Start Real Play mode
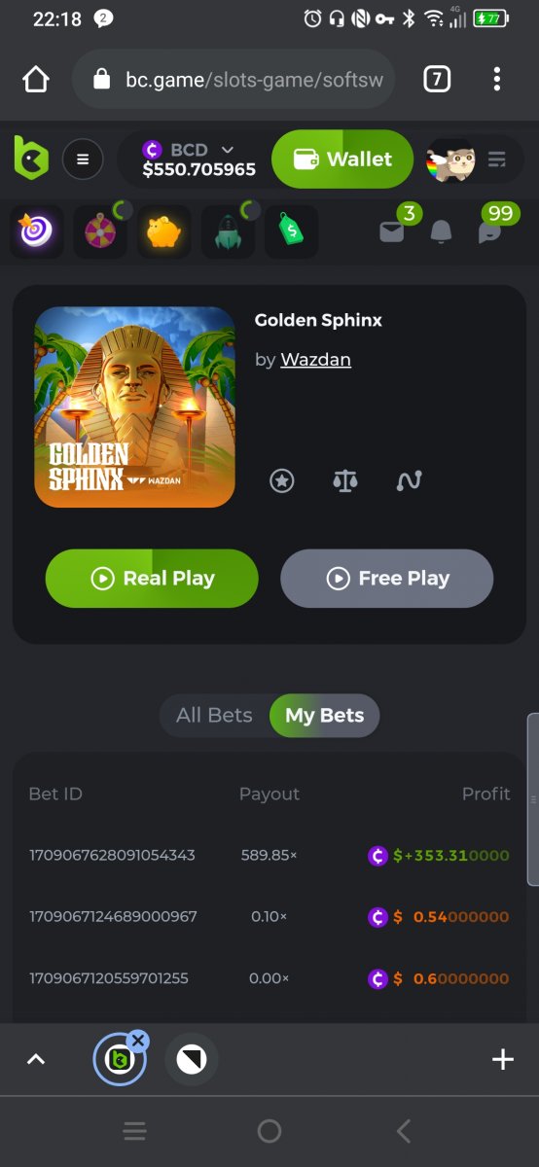Viewport: 539px width, 1167px height. [152, 579]
